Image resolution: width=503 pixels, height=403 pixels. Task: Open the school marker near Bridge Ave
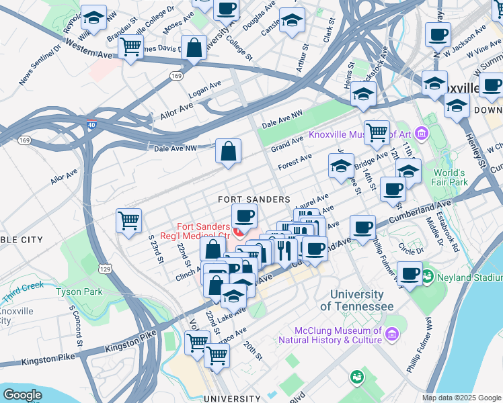coord(342,167)
